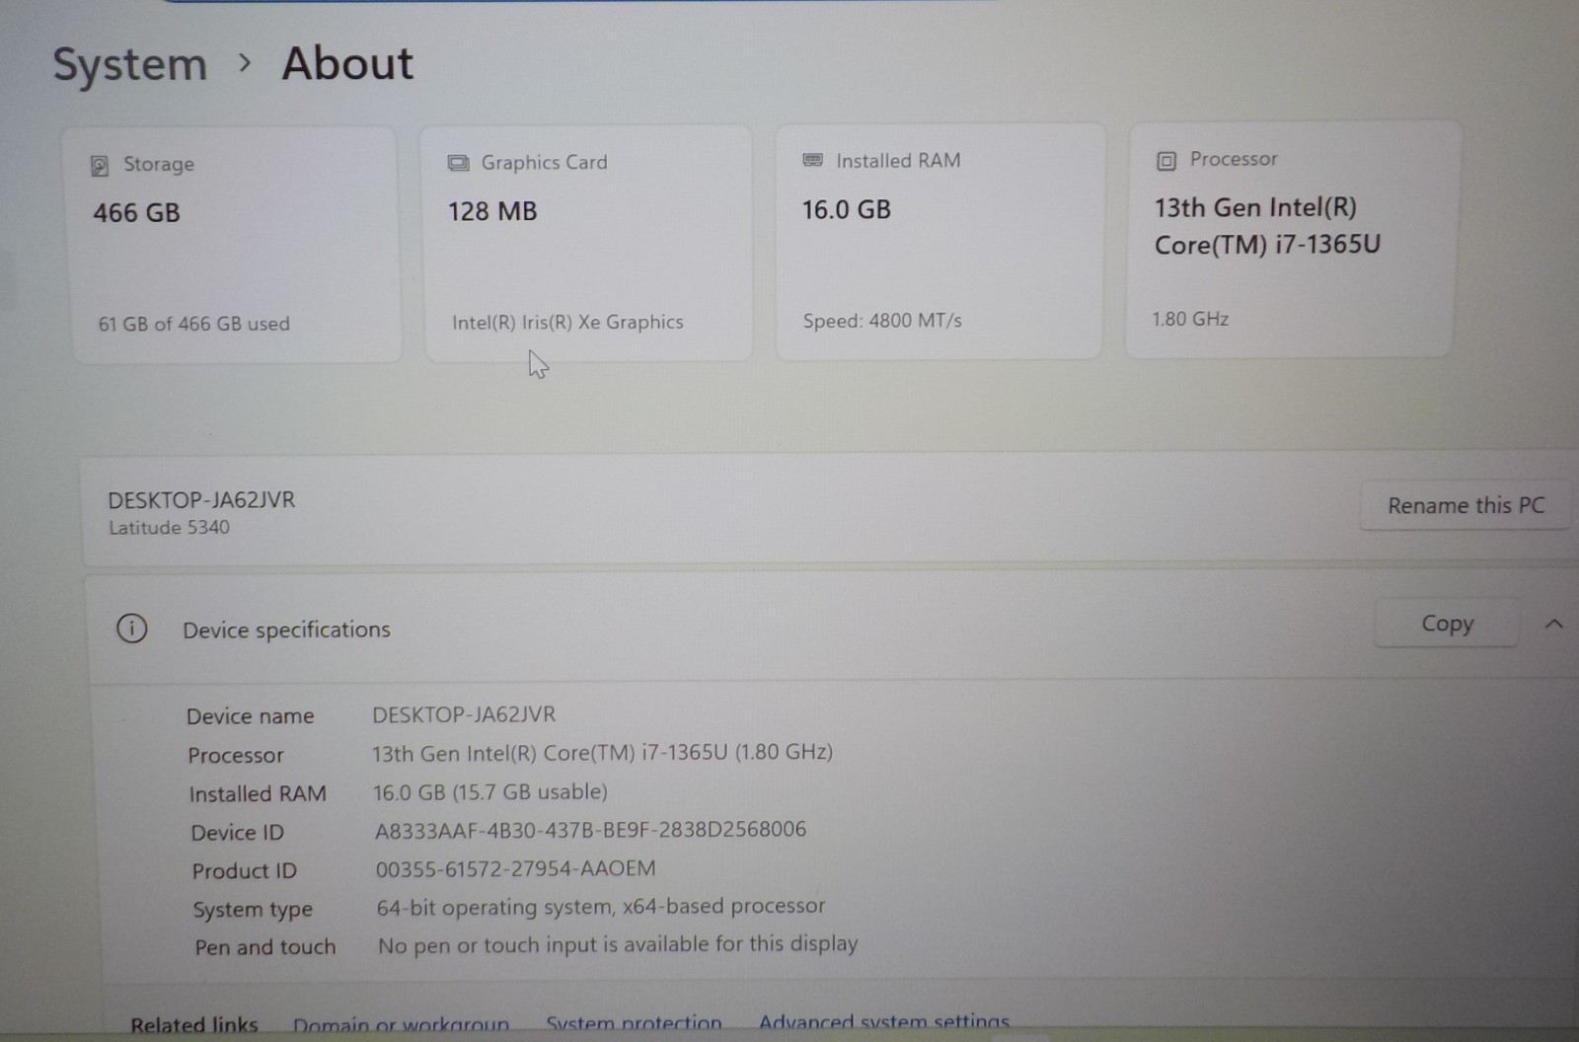
Task: Rename this PC button
Action: (x=1466, y=505)
